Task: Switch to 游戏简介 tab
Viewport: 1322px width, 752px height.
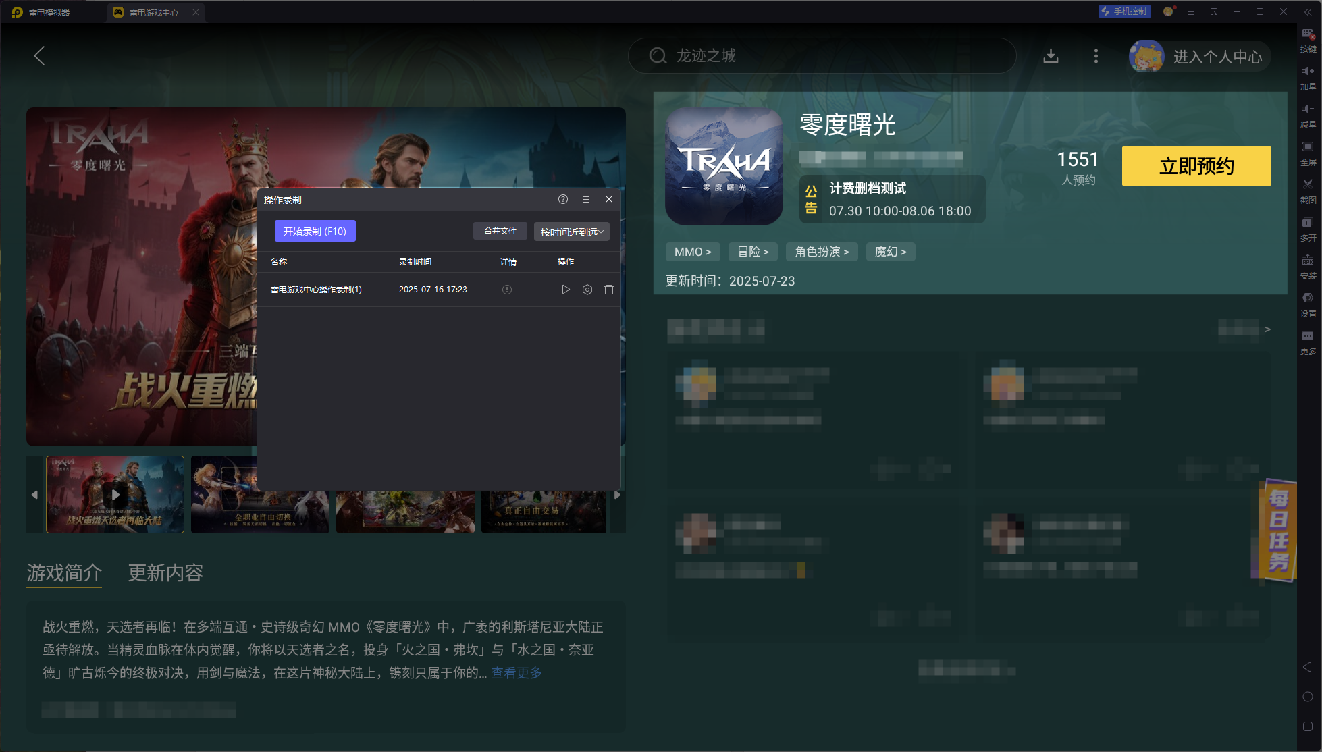Action: tap(64, 572)
